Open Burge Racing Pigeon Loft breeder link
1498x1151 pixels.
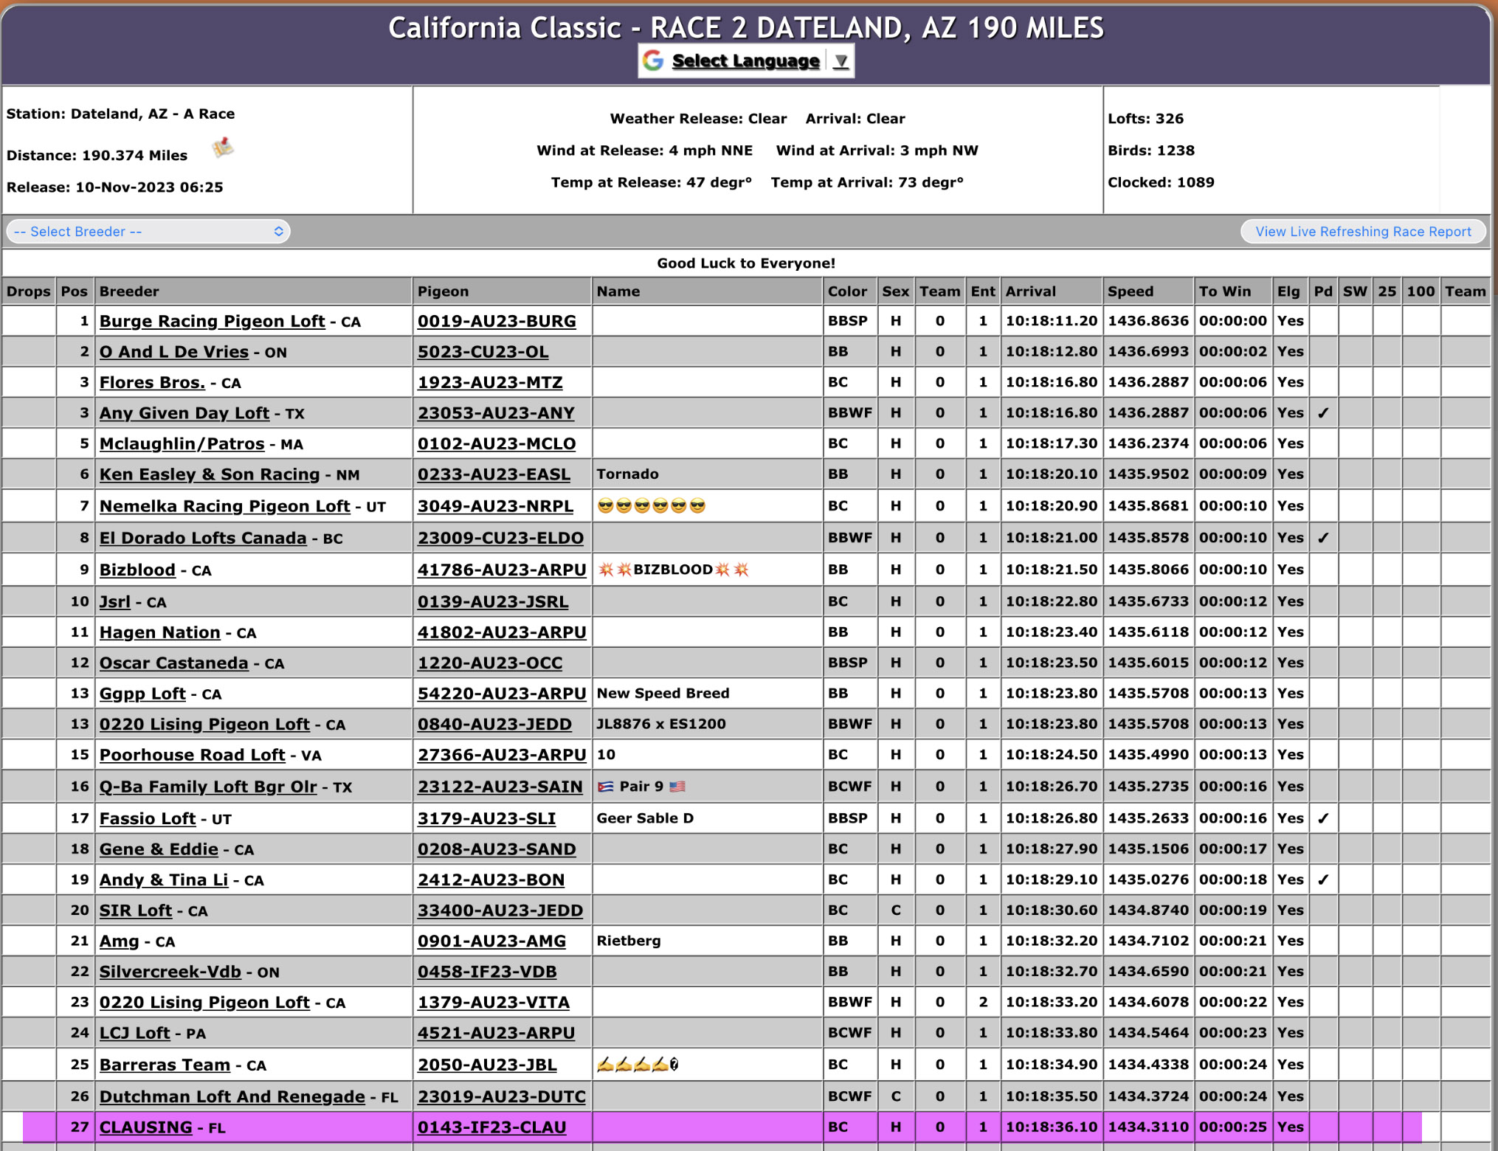212,322
